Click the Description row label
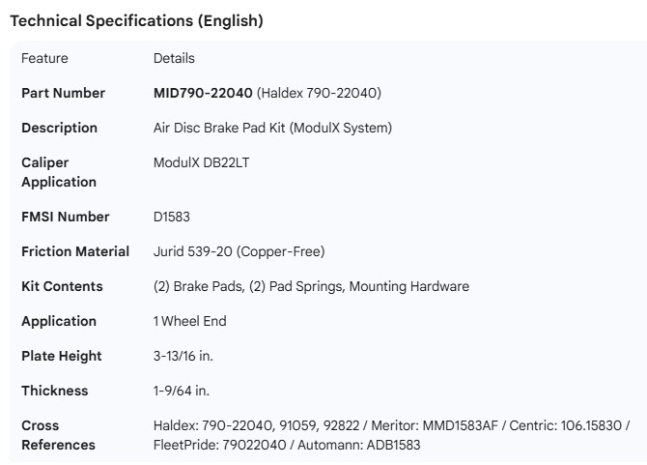 [59, 128]
